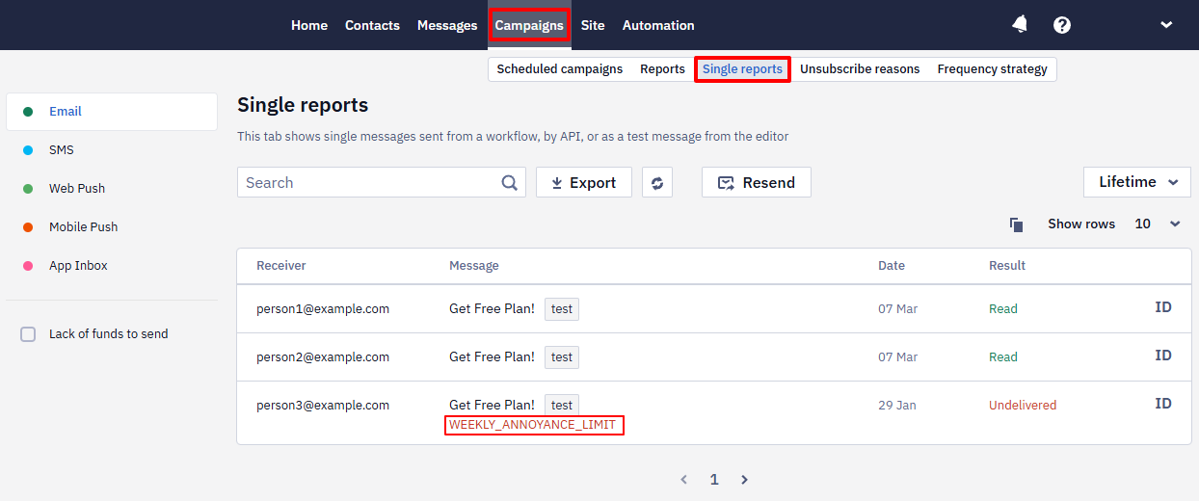Click the 29 Jan date
This screenshot has width=1199, height=501.
pos(897,406)
